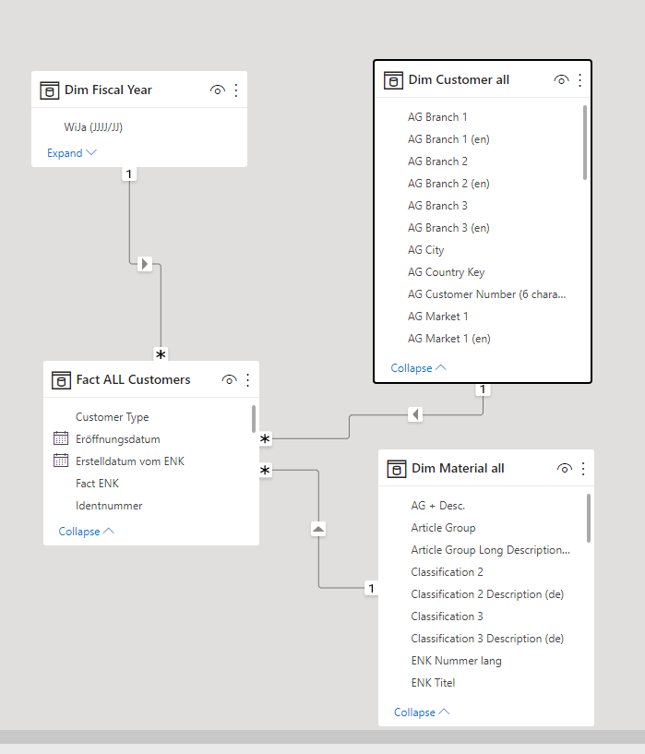Click the Dim Customer all table icon

pyautogui.click(x=393, y=80)
